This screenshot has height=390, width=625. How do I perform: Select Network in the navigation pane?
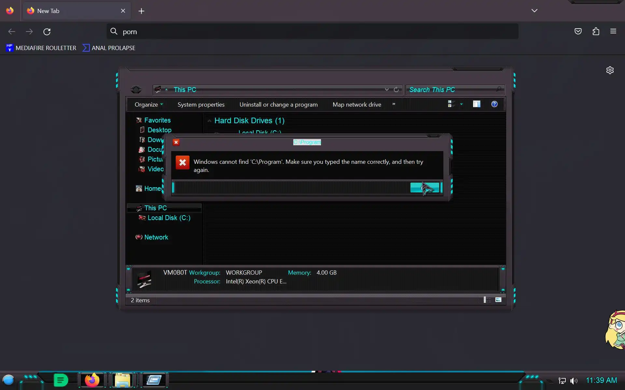coord(156,237)
